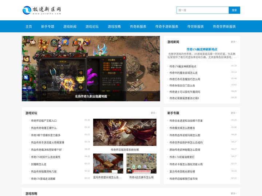The height and width of the screenshot is (196, 262).
Task: Open forum post 热血传奇骷髅洞有几层
Action: point(44,171)
